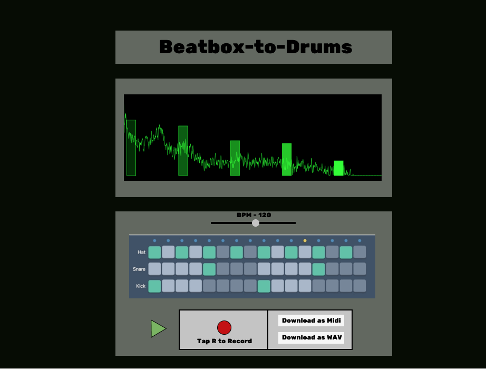Enable Hat step 14
Viewport: 486px width, 369px height.
point(332,252)
